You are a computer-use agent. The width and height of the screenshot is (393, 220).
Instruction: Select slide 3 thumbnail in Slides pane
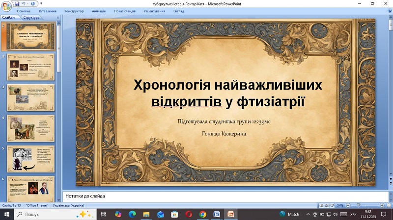pyautogui.click(x=31, y=98)
